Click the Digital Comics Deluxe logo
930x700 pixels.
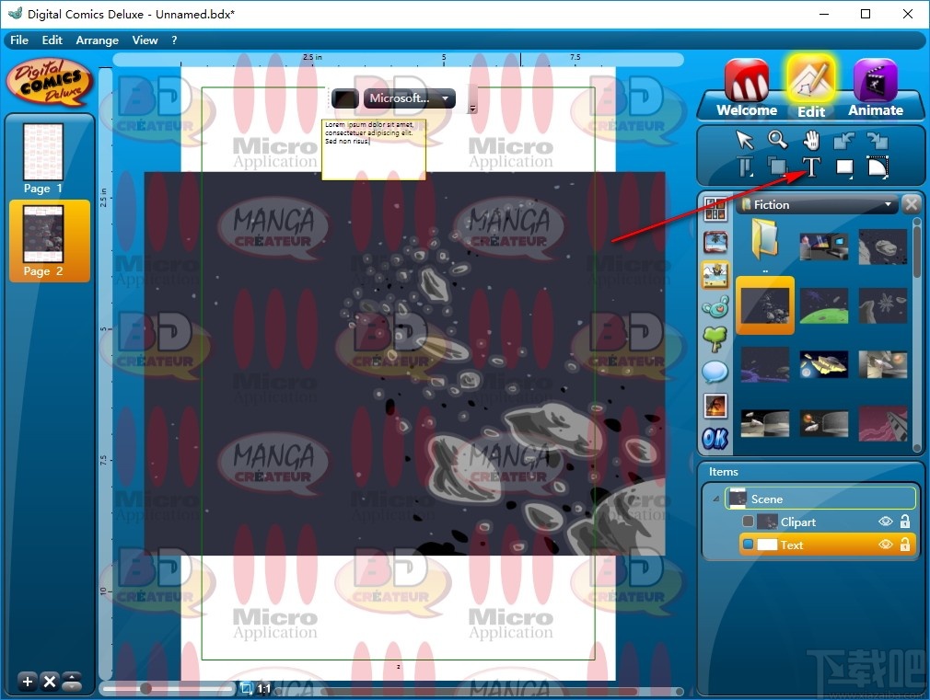point(50,82)
